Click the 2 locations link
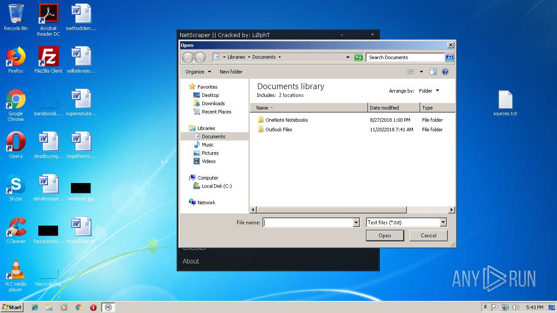This screenshot has width=557, height=313. (291, 95)
